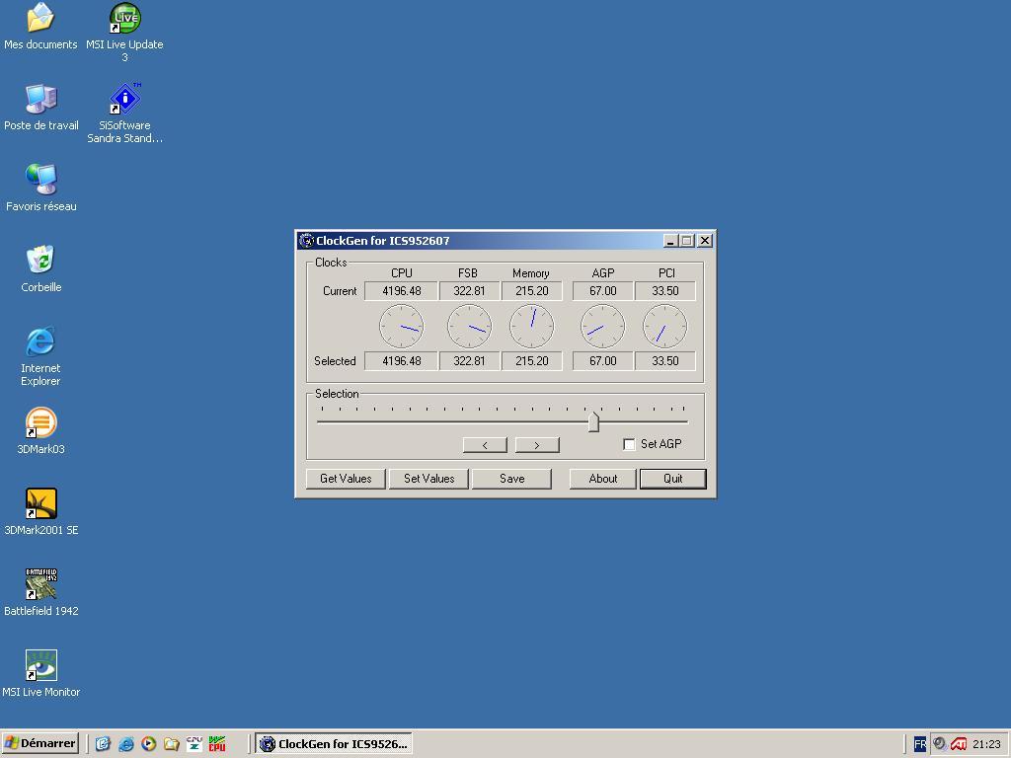1011x758 pixels.
Task: Enable the Set AGP checkbox
Action: pos(629,444)
